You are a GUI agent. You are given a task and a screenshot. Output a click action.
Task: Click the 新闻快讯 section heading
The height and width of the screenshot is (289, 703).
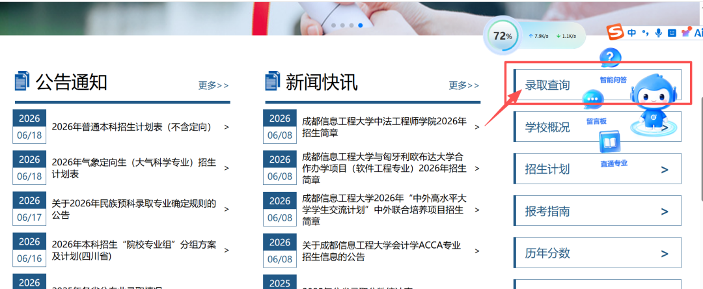click(x=322, y=82)
